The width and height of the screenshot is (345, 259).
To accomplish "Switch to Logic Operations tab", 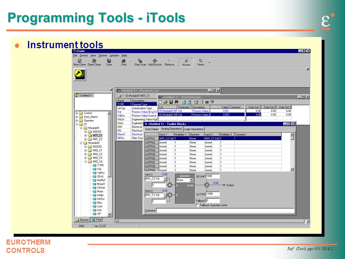I will [x=194, y=129].
